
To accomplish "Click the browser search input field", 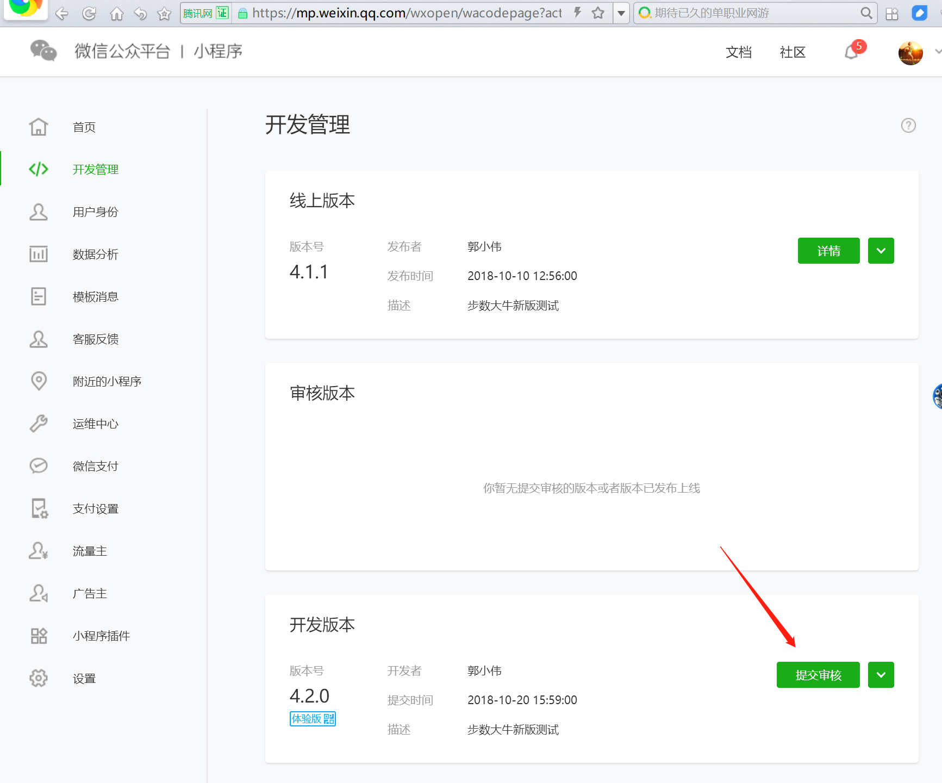I will click(x=750, y=13).
